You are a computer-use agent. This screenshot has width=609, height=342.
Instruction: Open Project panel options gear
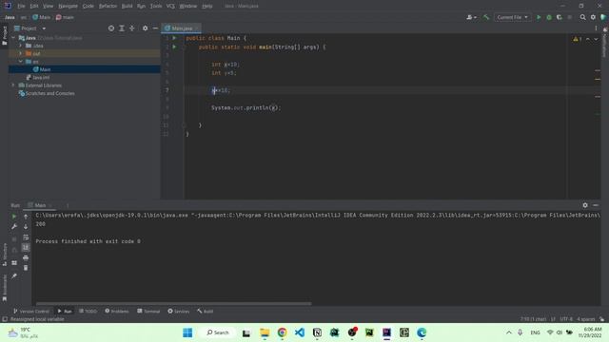coord(145,28)
